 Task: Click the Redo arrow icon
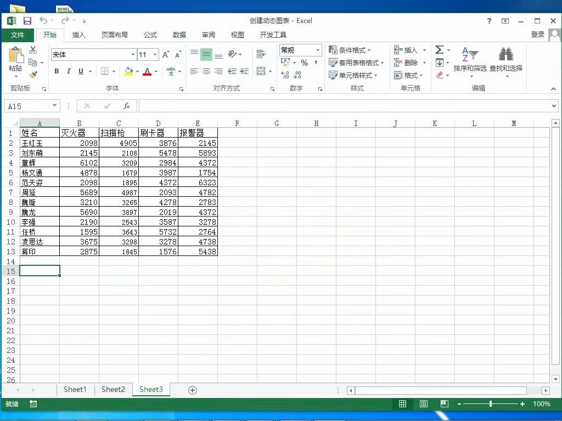pyautogui.click(x=65, y=20)
